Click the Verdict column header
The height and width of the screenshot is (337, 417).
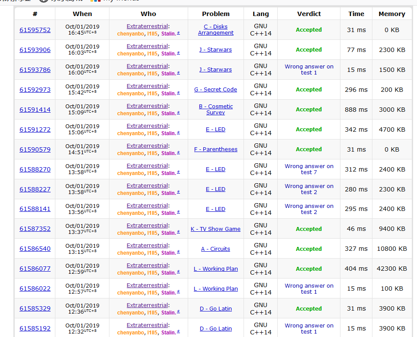(x=309, y=14)
